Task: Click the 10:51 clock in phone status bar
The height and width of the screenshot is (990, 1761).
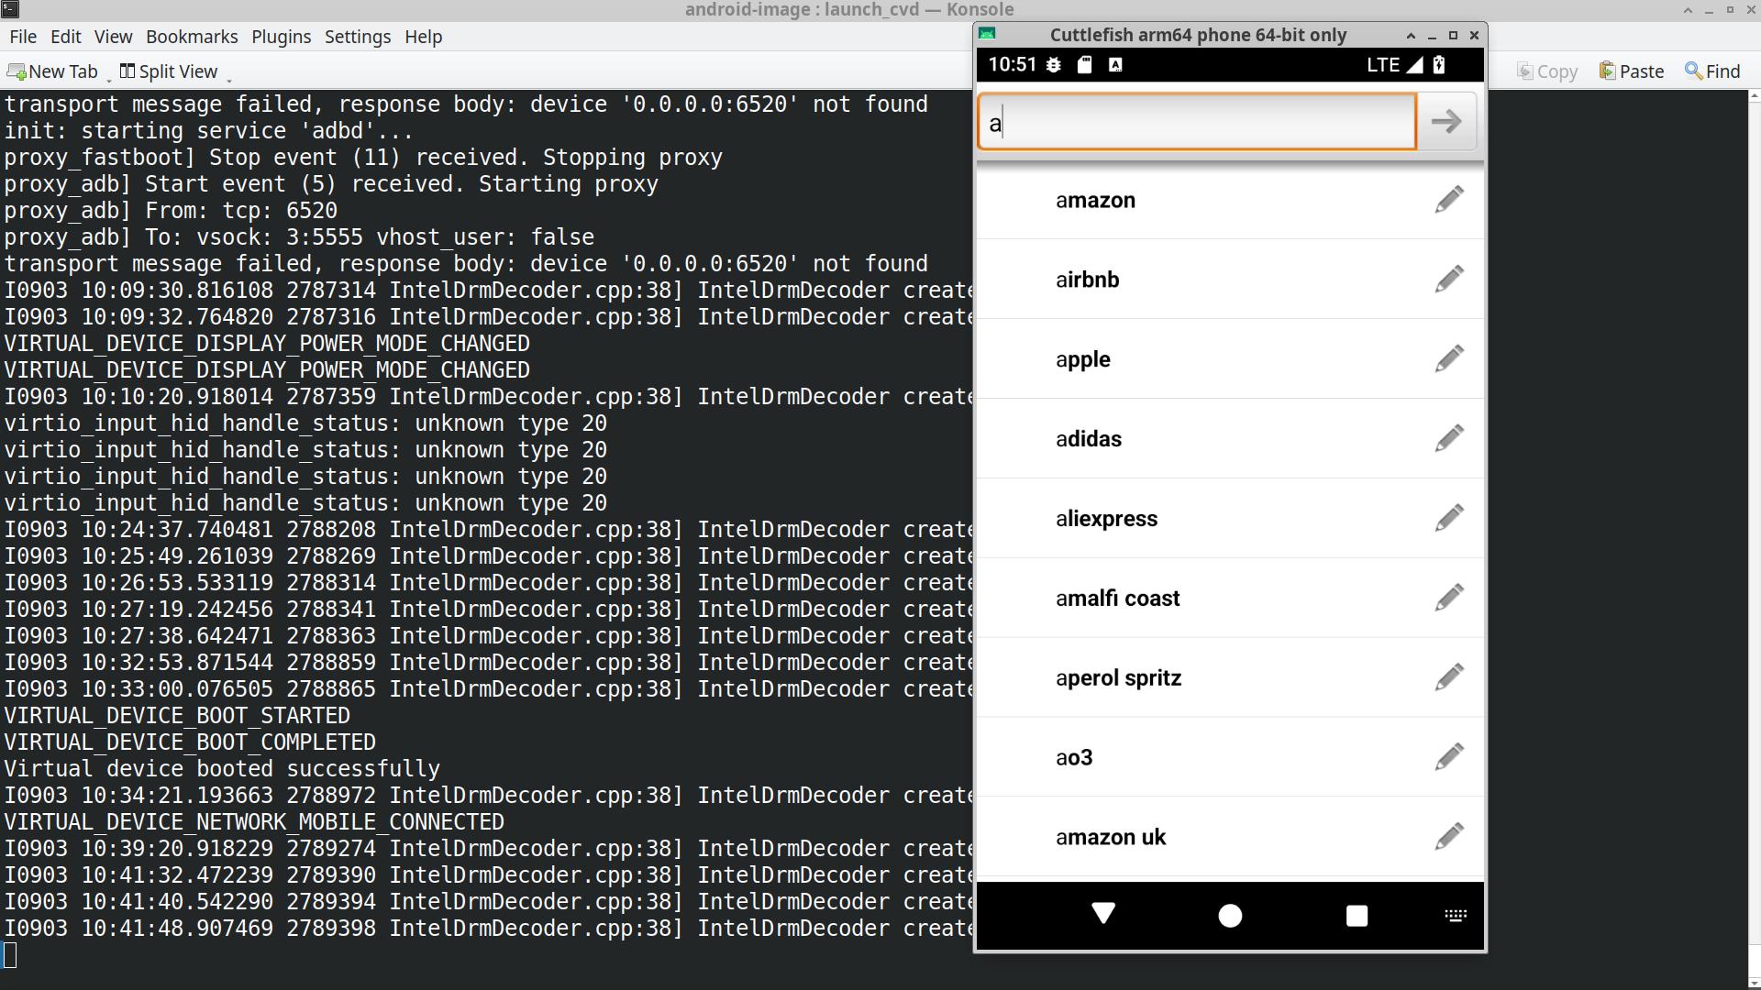Action: pyautogui.click(x=1012, y=65)
